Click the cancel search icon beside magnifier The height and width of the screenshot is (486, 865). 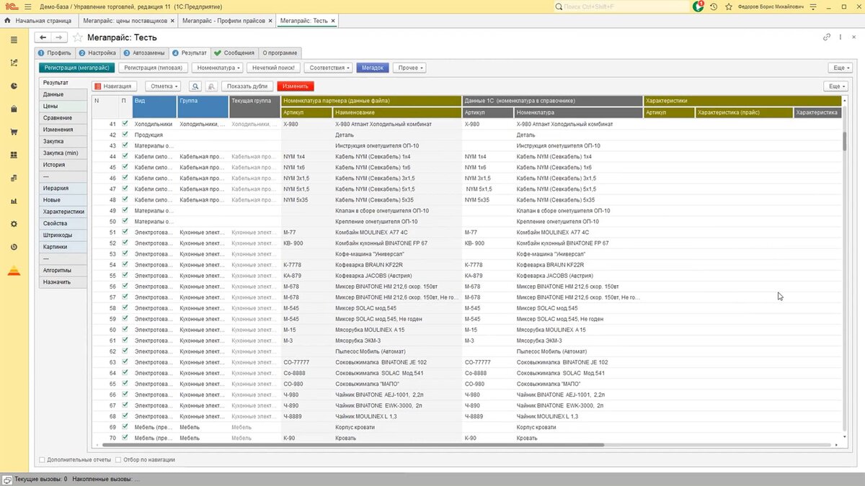point(211,86)
